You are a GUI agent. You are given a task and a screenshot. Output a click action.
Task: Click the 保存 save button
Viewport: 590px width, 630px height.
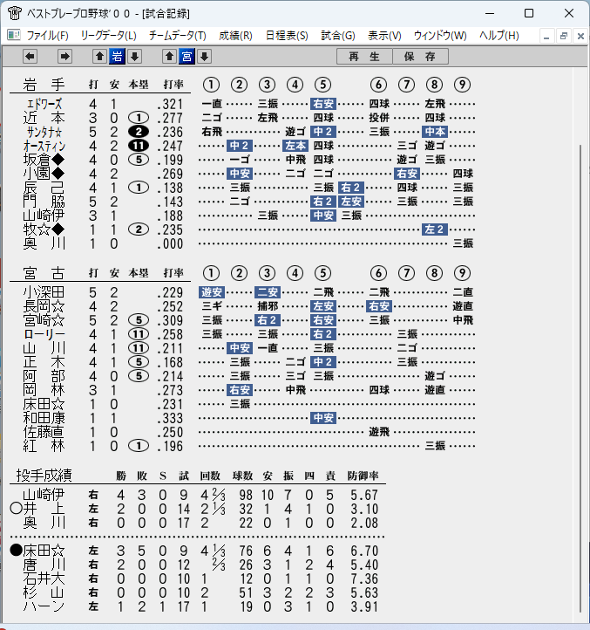[x=420, y=57]
